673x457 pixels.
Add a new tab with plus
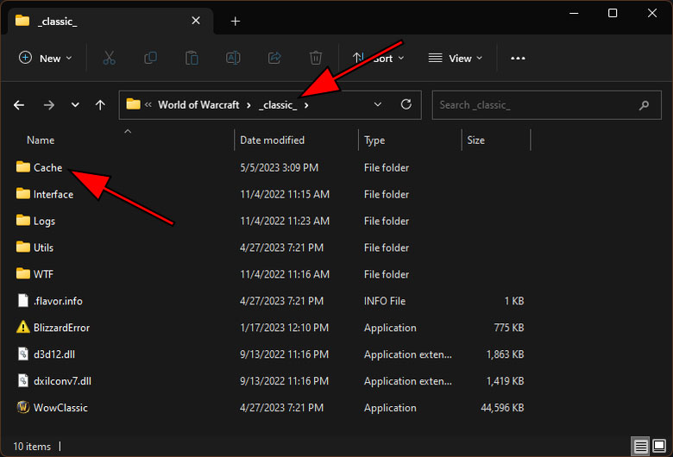coord(236,21)
